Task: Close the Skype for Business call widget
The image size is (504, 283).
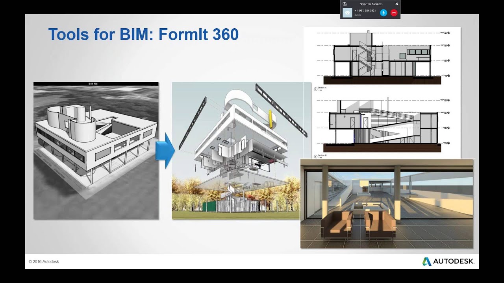Action: 397,4
